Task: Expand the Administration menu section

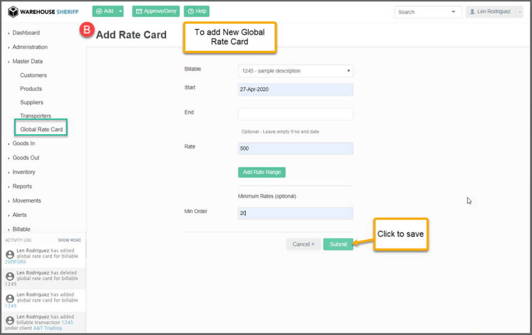Action: pos(30,47)
